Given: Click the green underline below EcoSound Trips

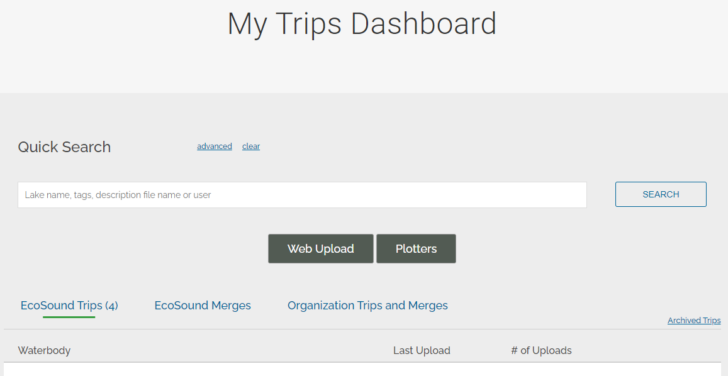Looking at the screenshot, I should point(69,317).
